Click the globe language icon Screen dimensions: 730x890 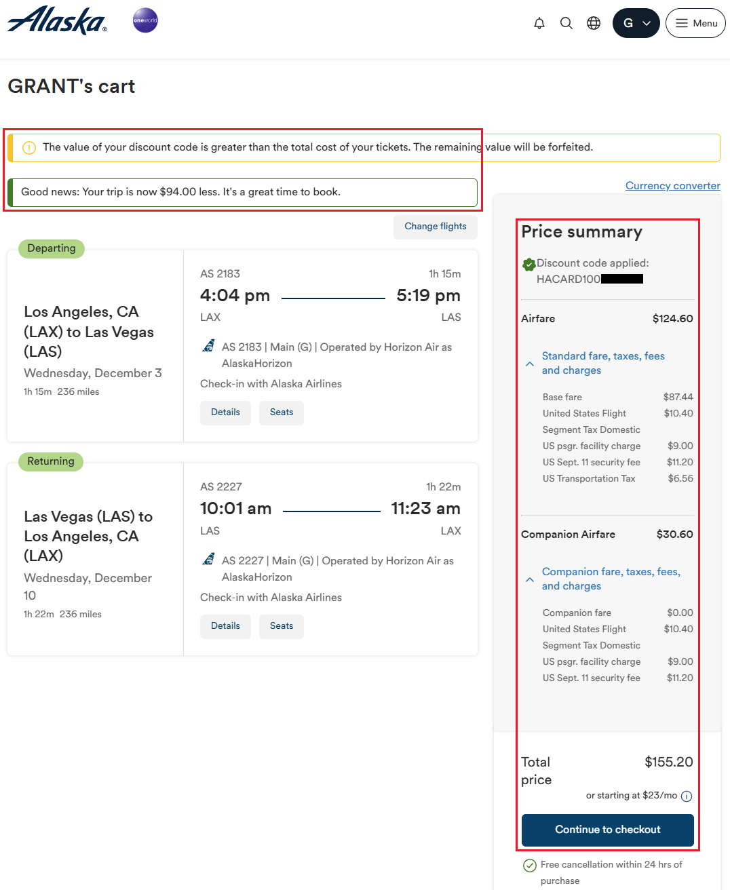coord(594,24)
